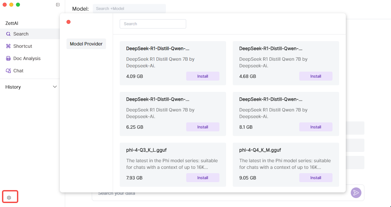
Task: Click the 8.1 GB size text
Action: [x=246, y=127]
